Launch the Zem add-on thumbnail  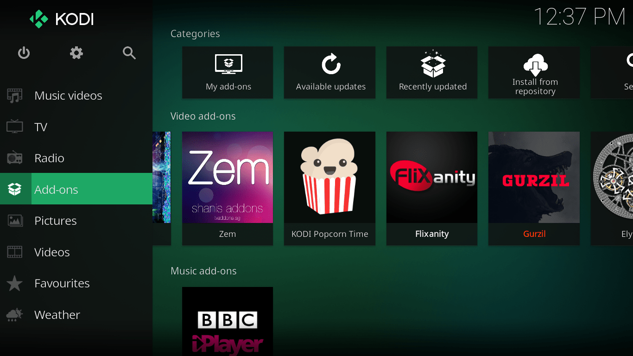click(228, 177)
